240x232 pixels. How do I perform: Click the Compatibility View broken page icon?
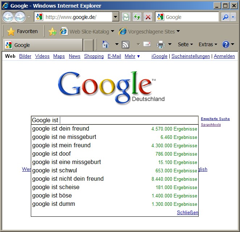point(126,17)
